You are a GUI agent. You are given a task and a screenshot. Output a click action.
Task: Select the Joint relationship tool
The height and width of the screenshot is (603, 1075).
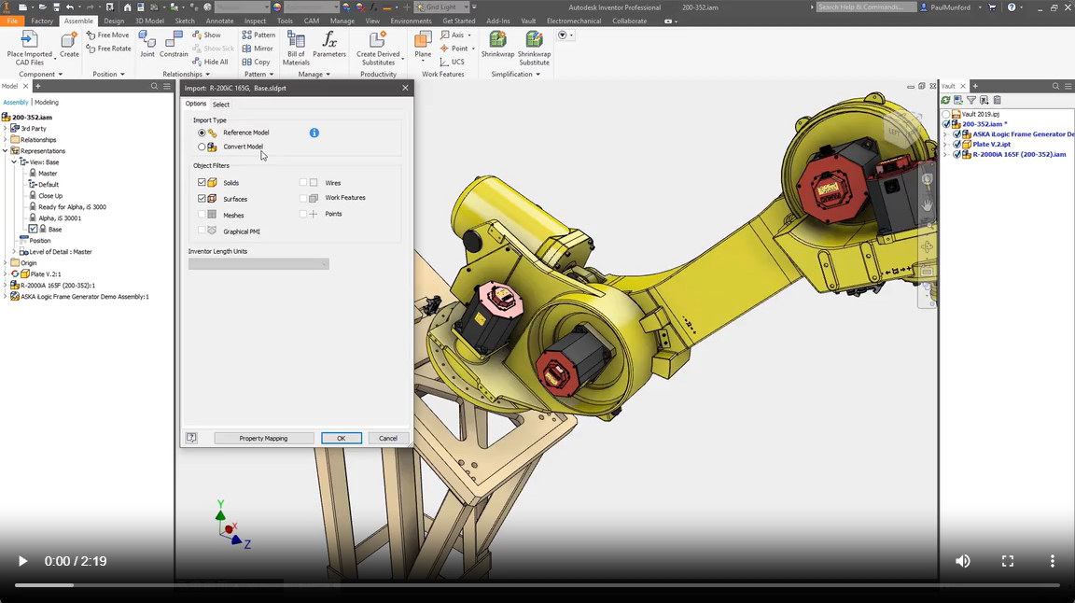(147, 40)
